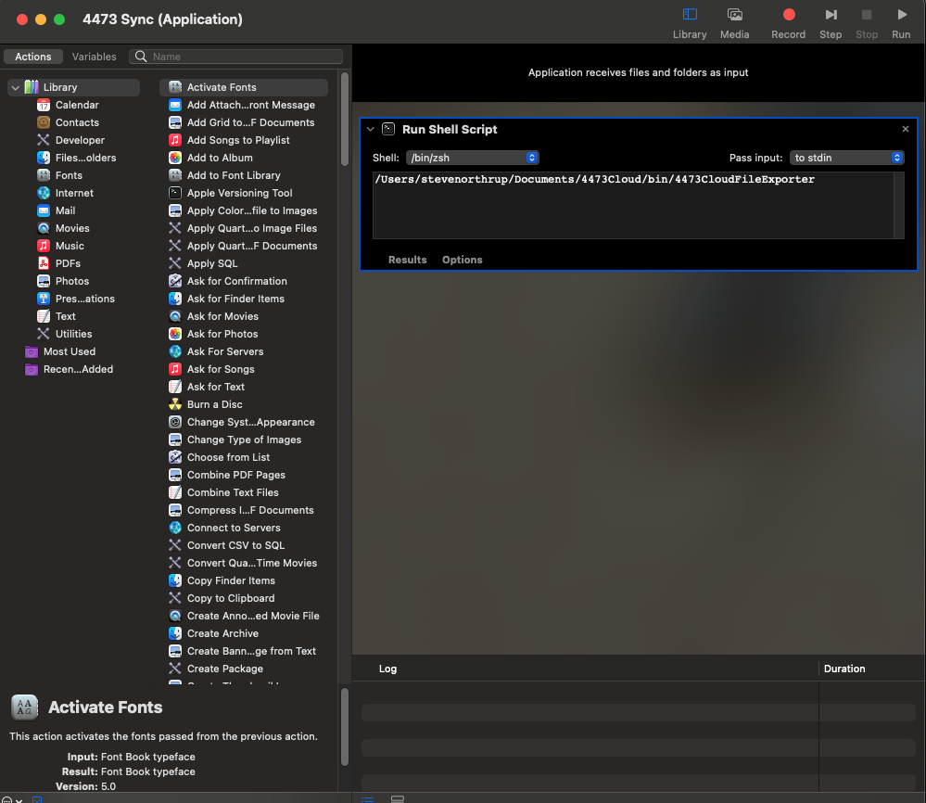
Task: Select the Internet category
Action: pos(74,193)
